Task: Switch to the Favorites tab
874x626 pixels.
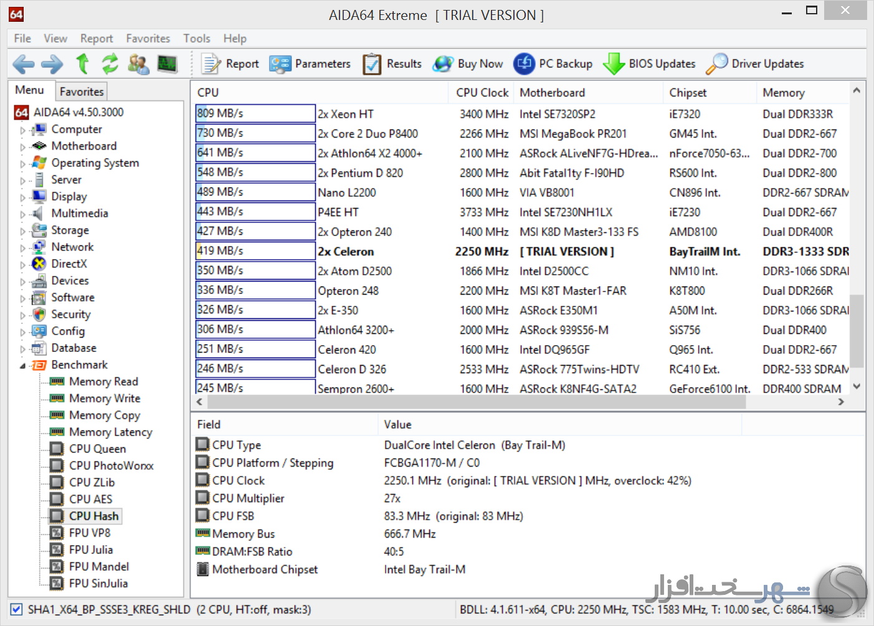Action: click(x=82, y=92)
